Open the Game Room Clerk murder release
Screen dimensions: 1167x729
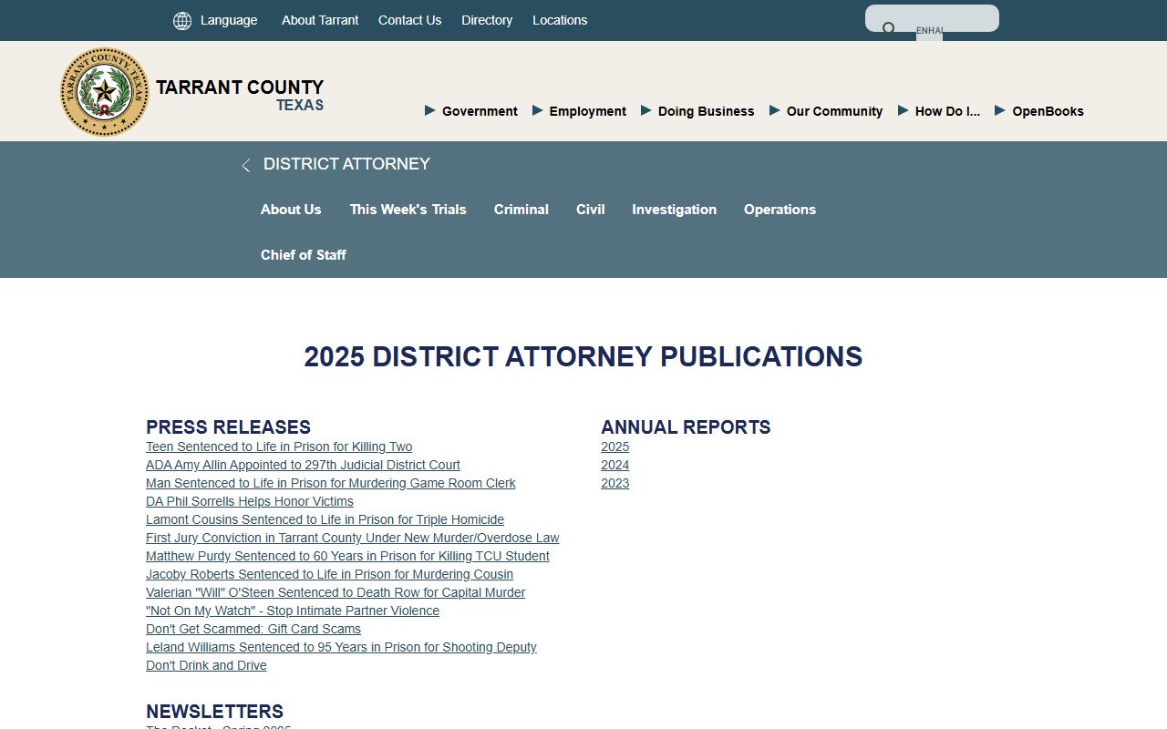point(331,483)
